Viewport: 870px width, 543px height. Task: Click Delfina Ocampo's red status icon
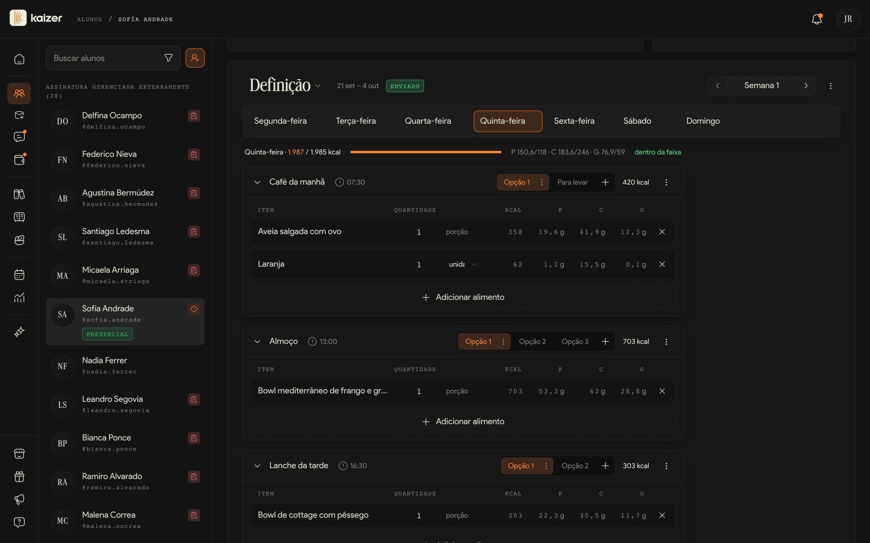(194, 116)
